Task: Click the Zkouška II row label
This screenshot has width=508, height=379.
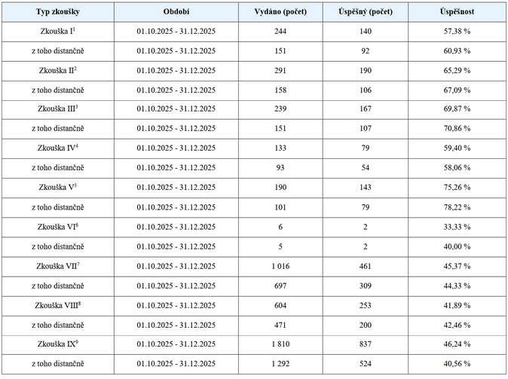Action: [x=56, y=70]
